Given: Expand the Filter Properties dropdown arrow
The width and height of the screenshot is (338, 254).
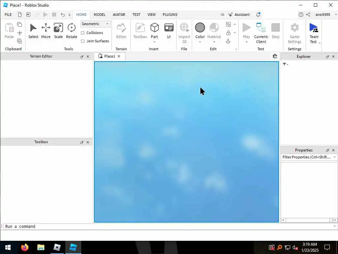Looking at the screenshot, I should [x=335, y=157].
